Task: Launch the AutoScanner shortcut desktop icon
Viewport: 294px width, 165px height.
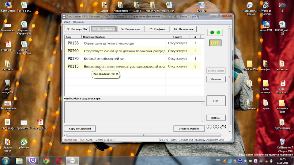Action: tap(250, 8)
